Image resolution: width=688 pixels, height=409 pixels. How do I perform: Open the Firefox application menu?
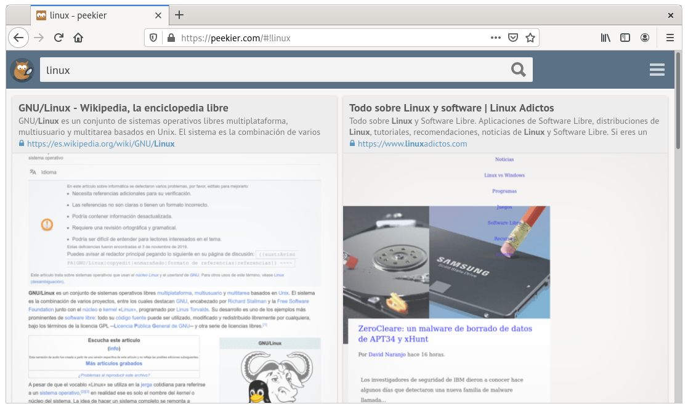pos(670,38)
